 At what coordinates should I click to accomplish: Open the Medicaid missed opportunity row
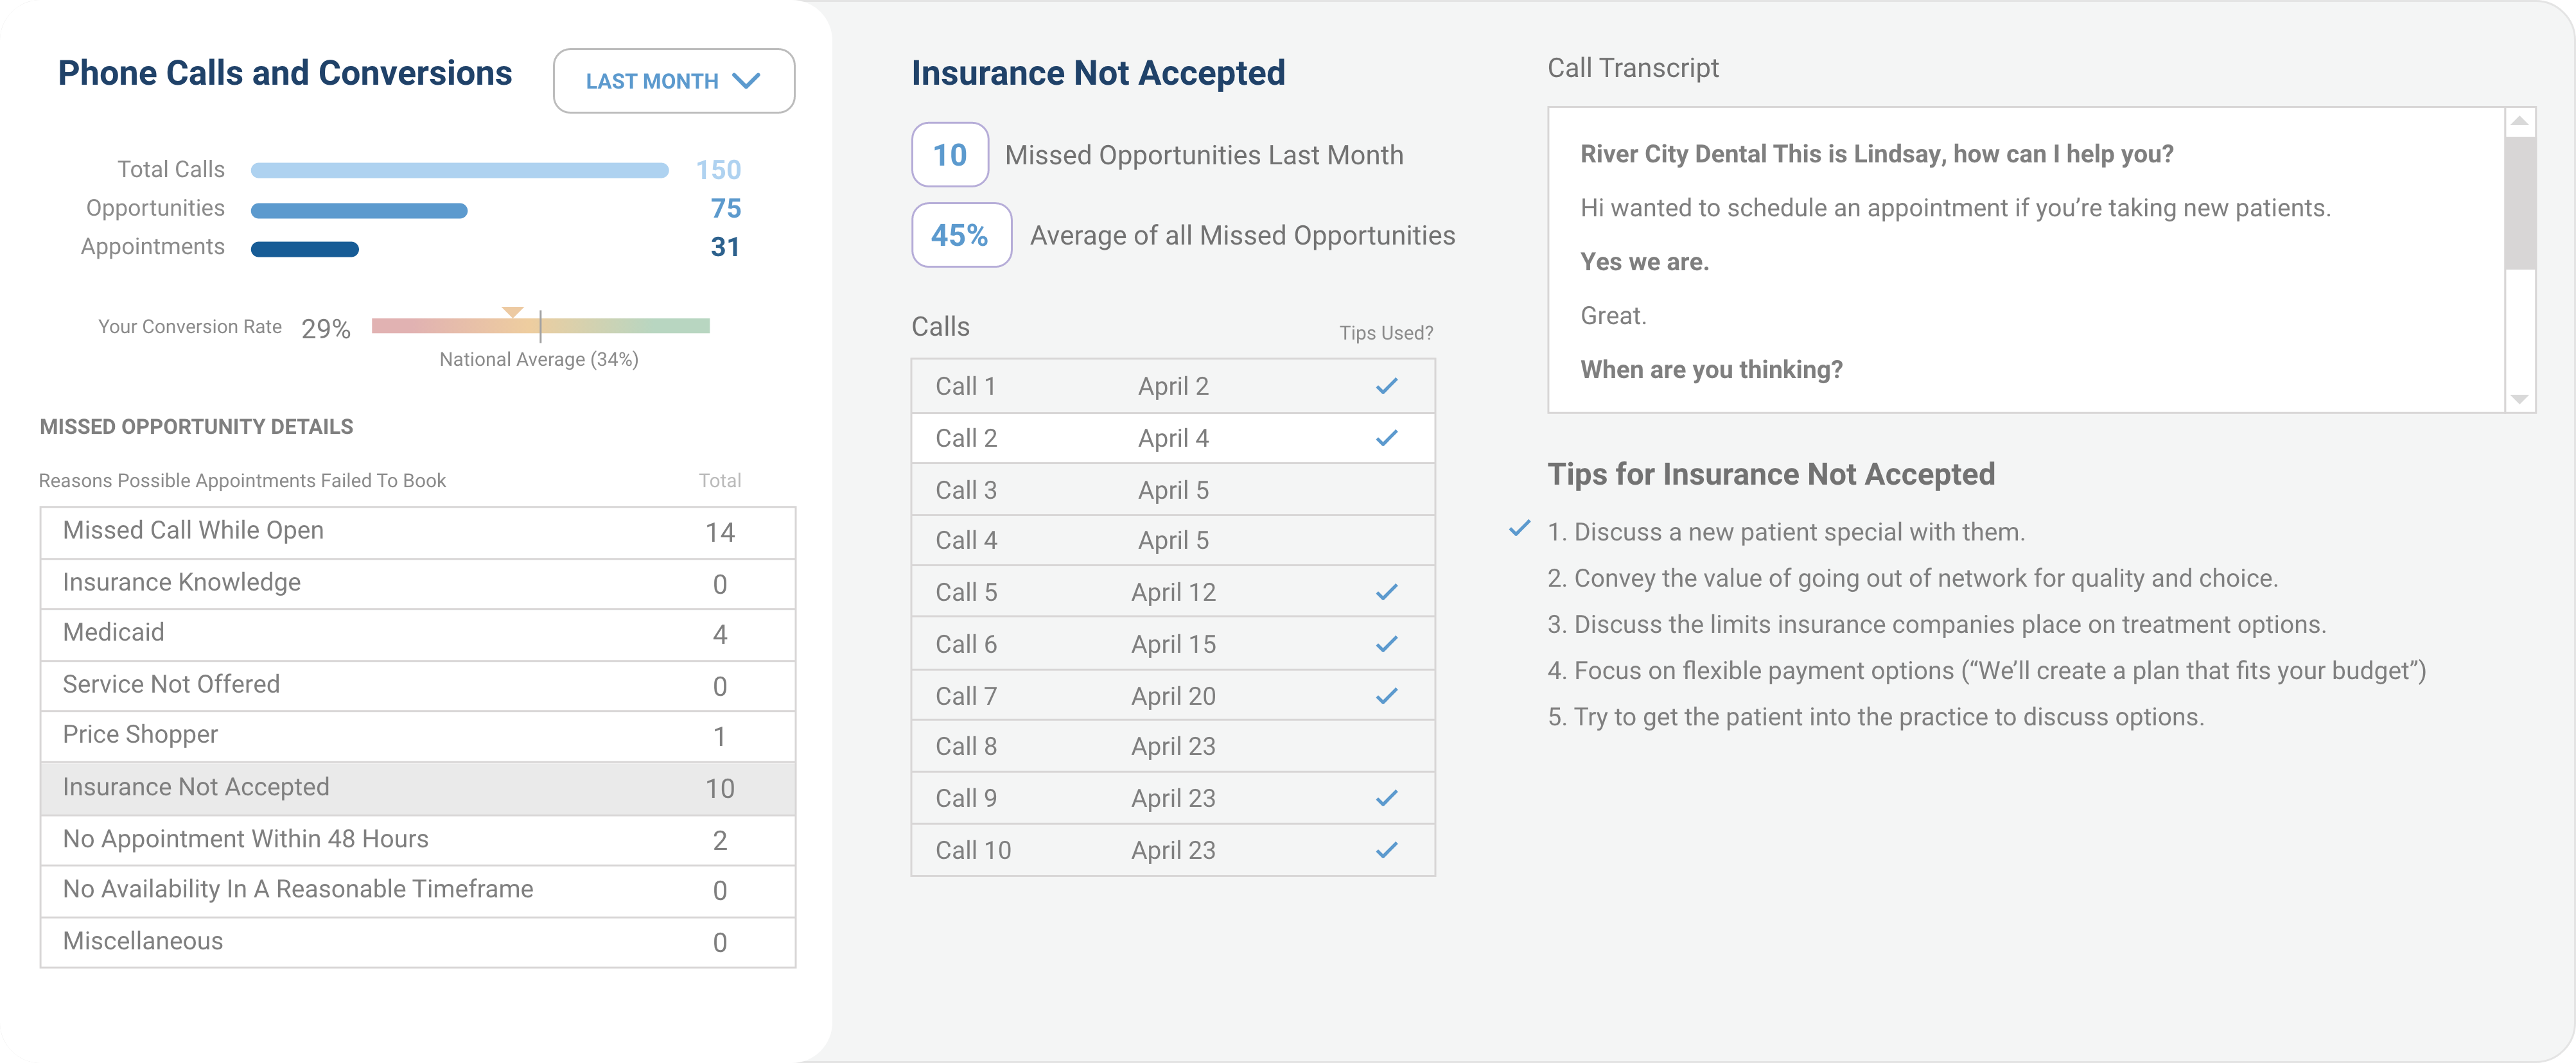pyautogui.click(x=418, y=634)
